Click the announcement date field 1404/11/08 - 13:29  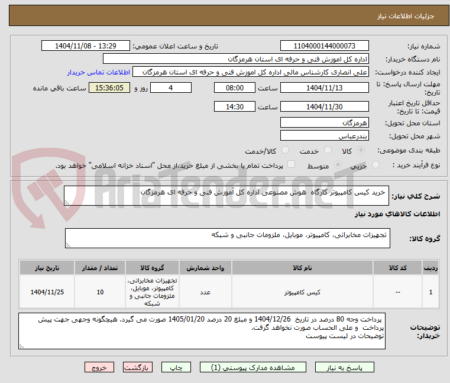(x=86, y=46)
